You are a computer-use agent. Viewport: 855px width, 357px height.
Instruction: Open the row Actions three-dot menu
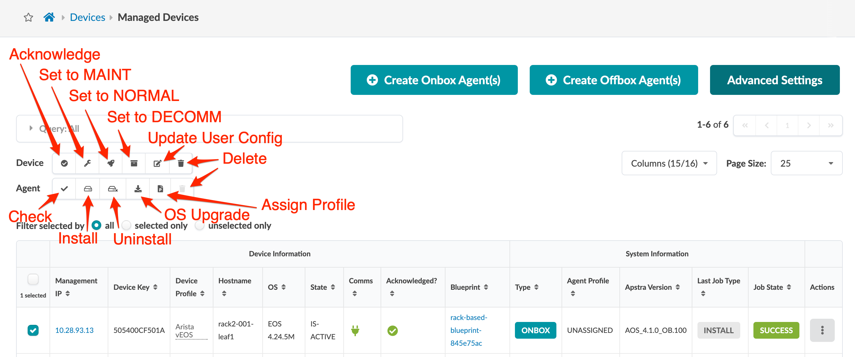click(822, 330)
